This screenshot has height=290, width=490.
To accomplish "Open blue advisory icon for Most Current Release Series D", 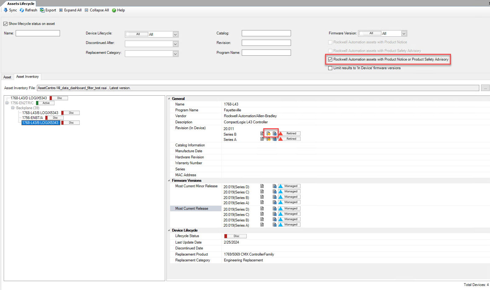I will pos(275,209).
